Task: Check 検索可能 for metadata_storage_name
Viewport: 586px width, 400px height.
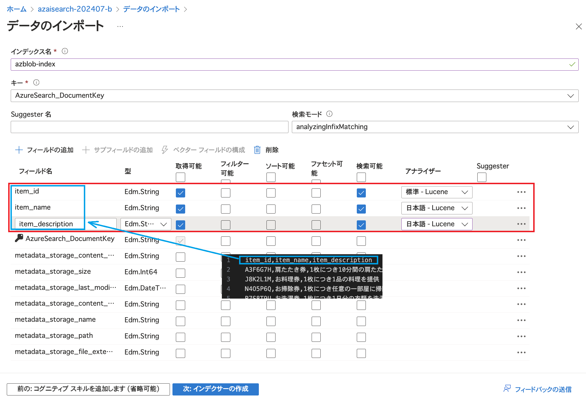Action: 361,321
